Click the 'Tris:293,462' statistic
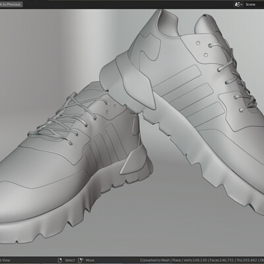 (247, 261)
